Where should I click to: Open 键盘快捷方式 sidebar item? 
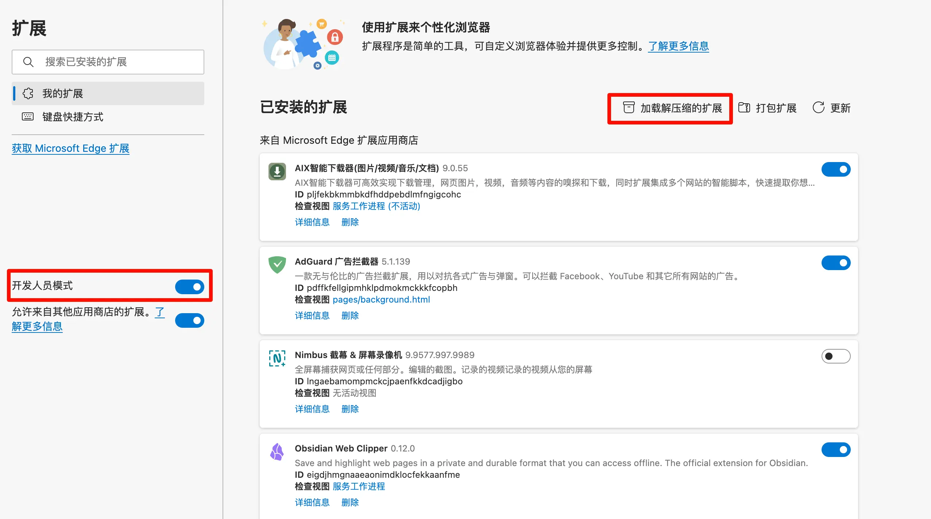[73, 117]
